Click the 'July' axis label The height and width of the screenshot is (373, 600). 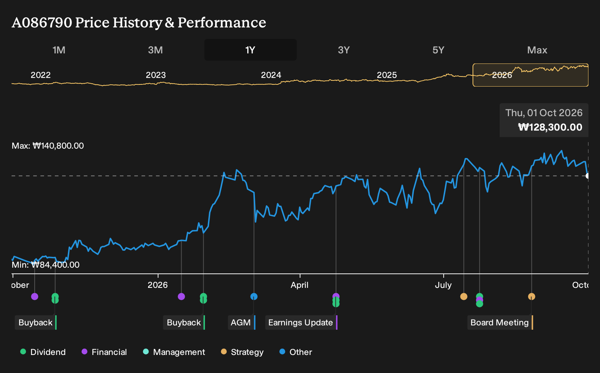[443, 285]
